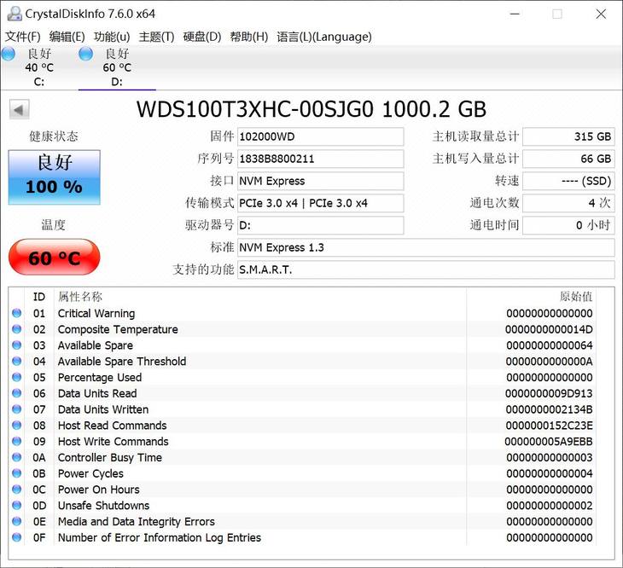Click the rotation rate field ---- (SSD)
Image resolution: width=623 pixels, height=568 pixels.
click(x=568, y=182)
